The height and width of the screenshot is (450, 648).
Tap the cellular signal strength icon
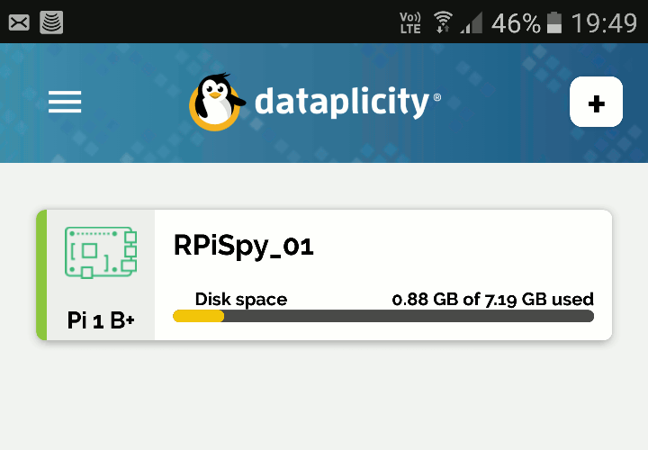(472, 22)
